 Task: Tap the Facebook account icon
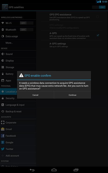[3, 136]
